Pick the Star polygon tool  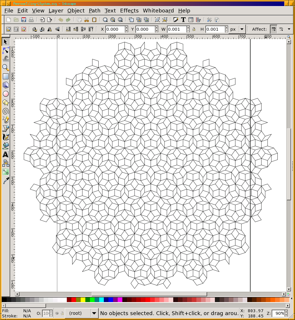[x=5, y=102]
